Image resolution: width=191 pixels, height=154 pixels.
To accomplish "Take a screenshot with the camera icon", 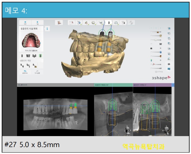I will (x=169, y=64).
